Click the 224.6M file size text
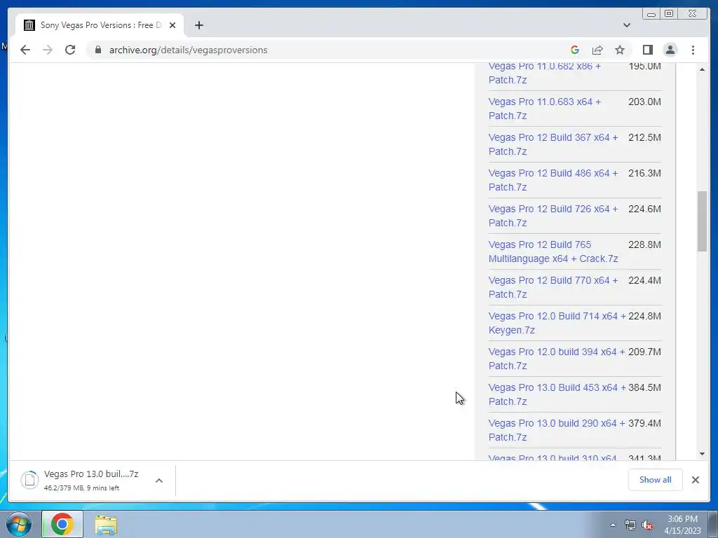 click(x=645, y=209)
